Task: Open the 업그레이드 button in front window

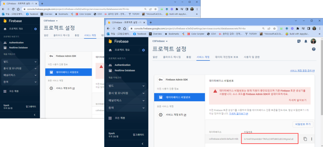Action: point(138,135)
